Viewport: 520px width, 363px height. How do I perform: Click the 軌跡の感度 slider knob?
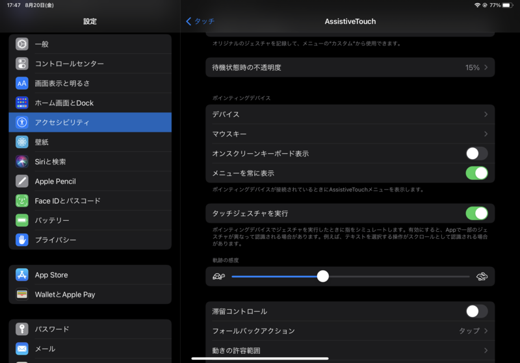(x=322, y=276)
